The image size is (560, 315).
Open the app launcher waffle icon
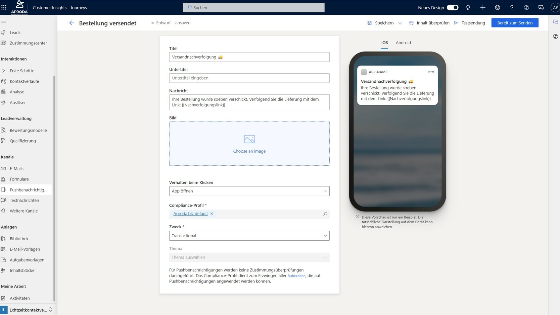click(x=4, y=7)
